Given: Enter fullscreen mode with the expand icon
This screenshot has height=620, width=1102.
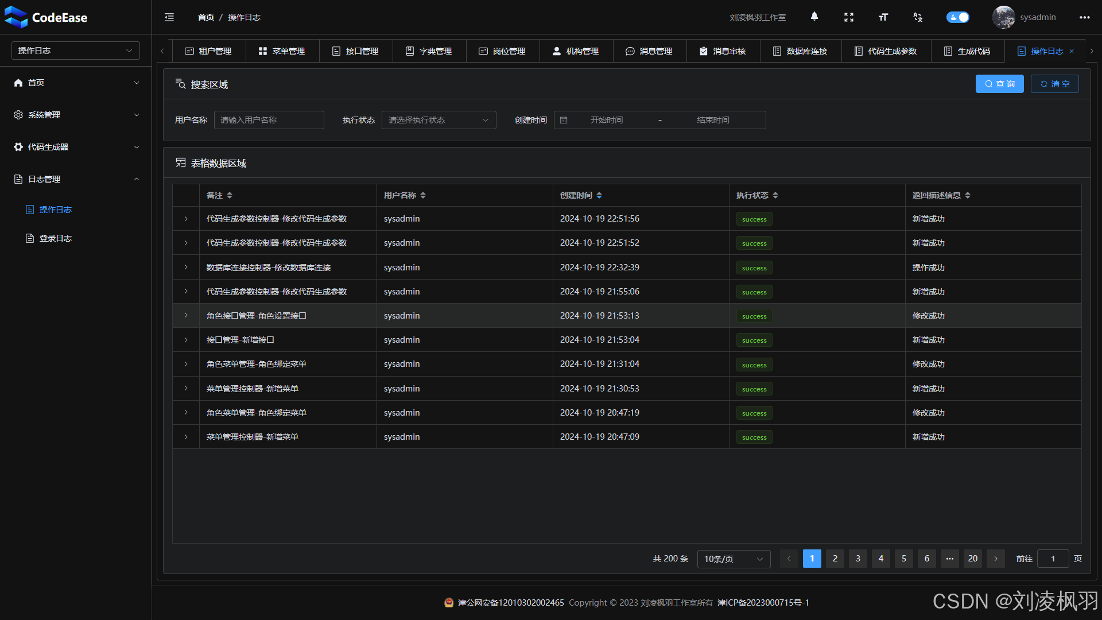Looking at the screenshot, I should 849,17.
